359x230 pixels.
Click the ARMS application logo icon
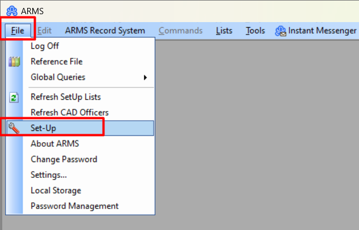coord(12,11)
